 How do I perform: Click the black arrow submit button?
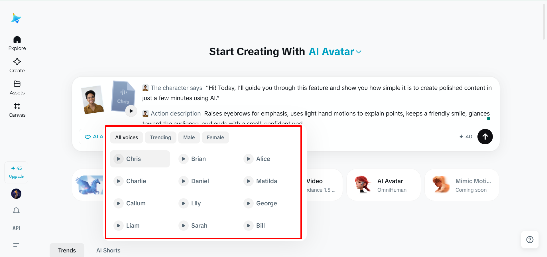pyautogui.click(x=485, y=137)
